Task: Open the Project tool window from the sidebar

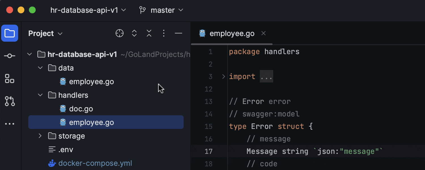Action: [10, 33]
